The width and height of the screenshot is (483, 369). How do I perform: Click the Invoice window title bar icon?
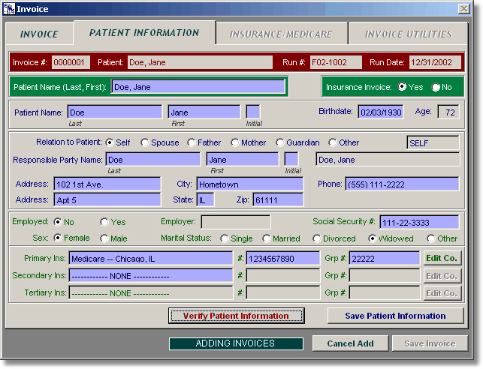8,8
